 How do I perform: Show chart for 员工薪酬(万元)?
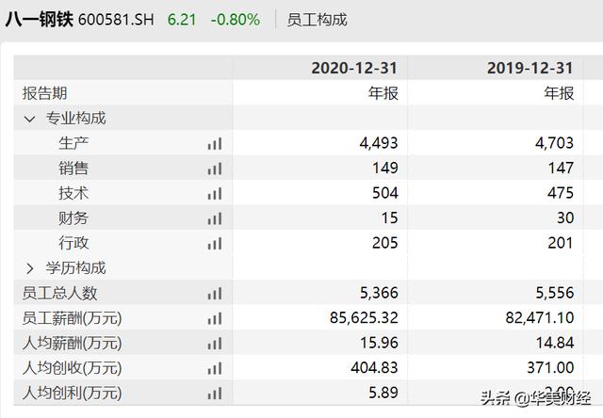215,318
